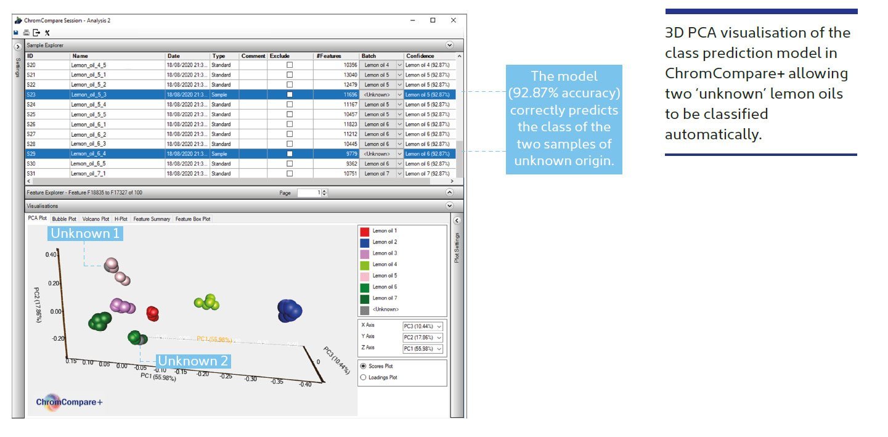Expand the left Settings side panel arrow

(18, 47)
